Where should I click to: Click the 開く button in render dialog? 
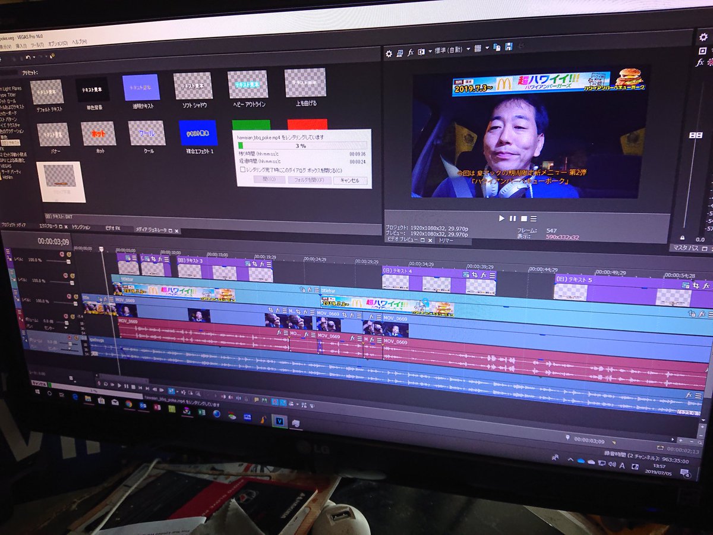coord(269,179)
